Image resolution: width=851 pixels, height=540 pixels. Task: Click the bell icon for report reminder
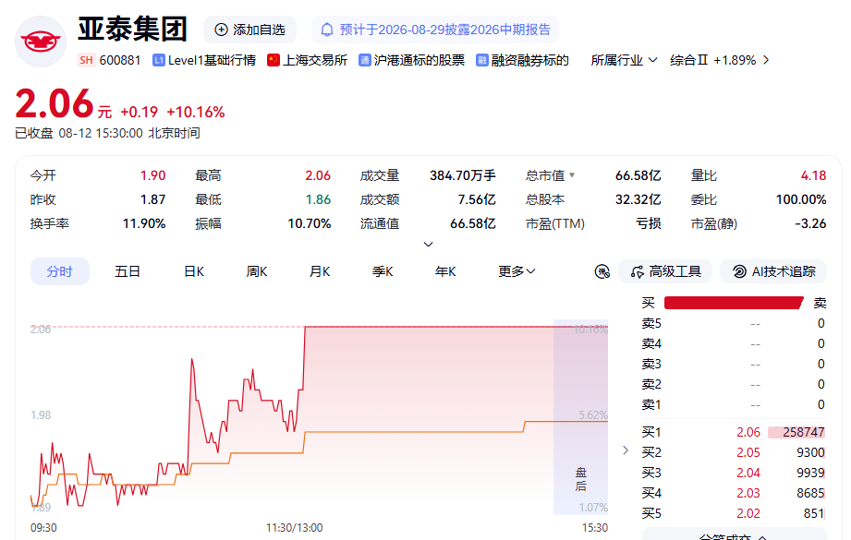tap(327, 30)
